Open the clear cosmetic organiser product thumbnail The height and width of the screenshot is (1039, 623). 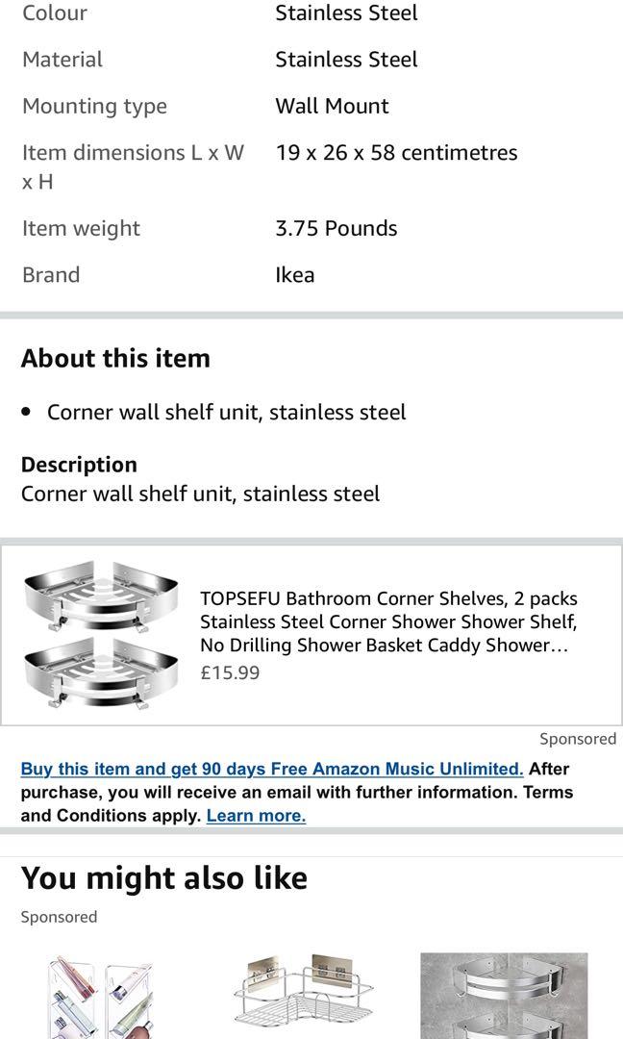[101, 997]
